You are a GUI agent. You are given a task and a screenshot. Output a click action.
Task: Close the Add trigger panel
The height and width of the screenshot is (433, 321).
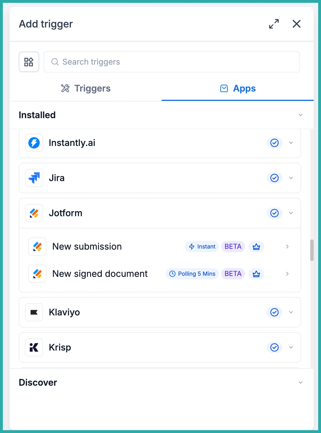pos(296,24)
